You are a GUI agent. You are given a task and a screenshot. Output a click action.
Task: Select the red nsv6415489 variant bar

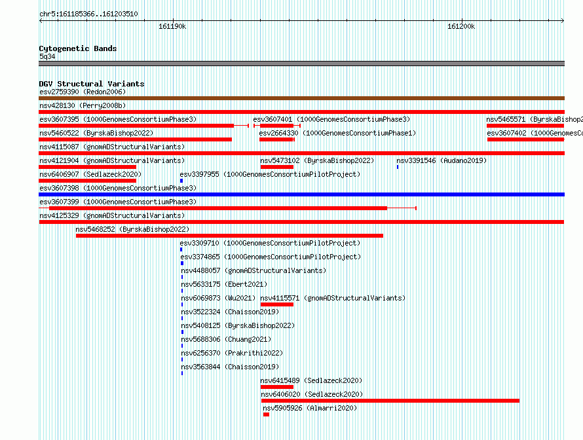277,387
